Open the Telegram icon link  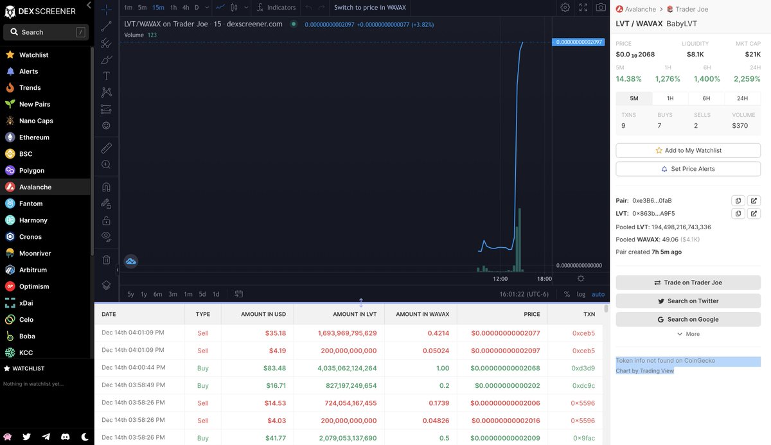click(46, 437)
